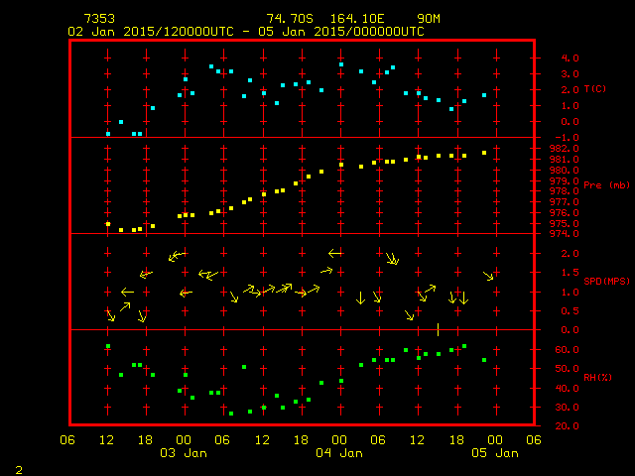Click the 03 Jan date label
Viewport: 635px width, 476px height.
(184, 453)
